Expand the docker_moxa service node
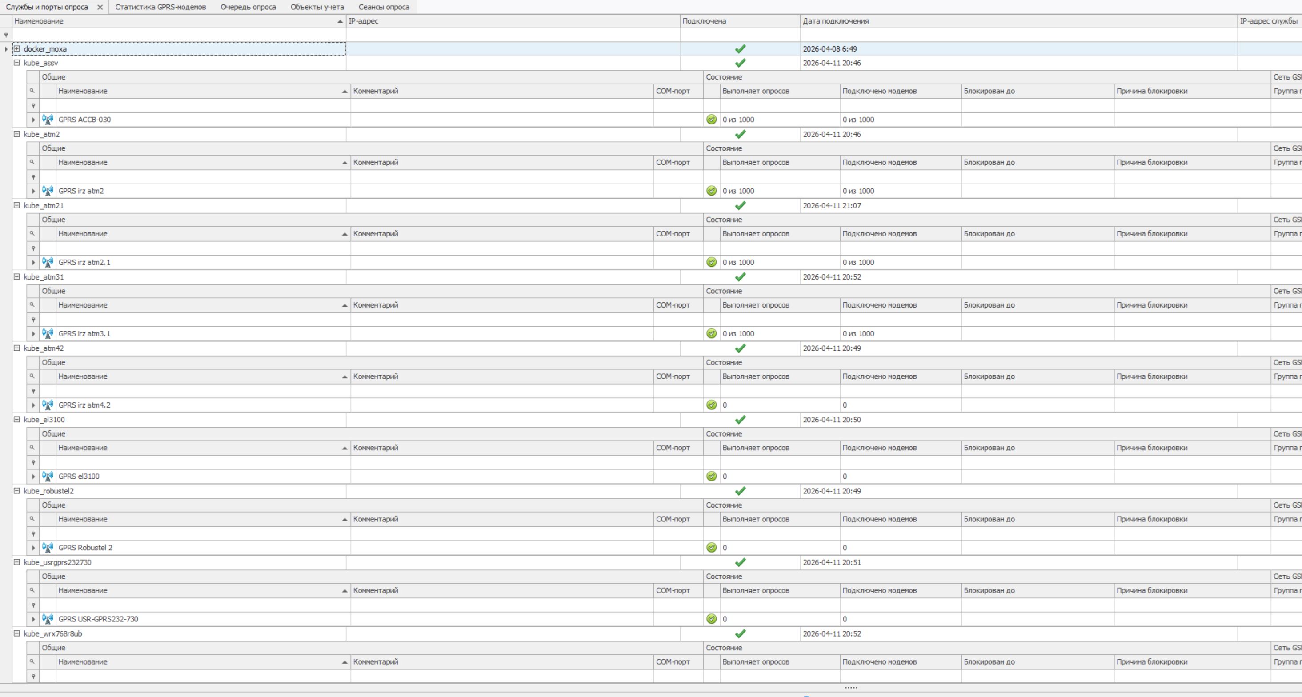This screenshot has width=1302, height=697. coord(17,49)
